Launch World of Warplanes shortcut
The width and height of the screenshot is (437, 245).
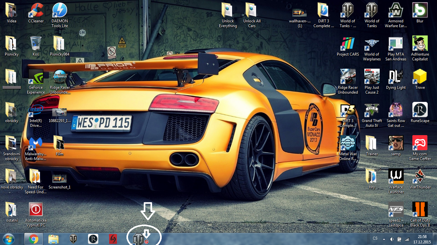372,44
